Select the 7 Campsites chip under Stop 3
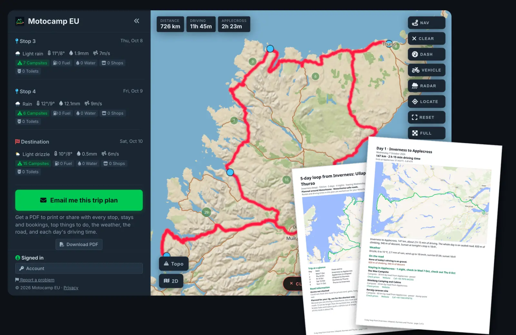 pyautogui.click(x=32, y=63)
